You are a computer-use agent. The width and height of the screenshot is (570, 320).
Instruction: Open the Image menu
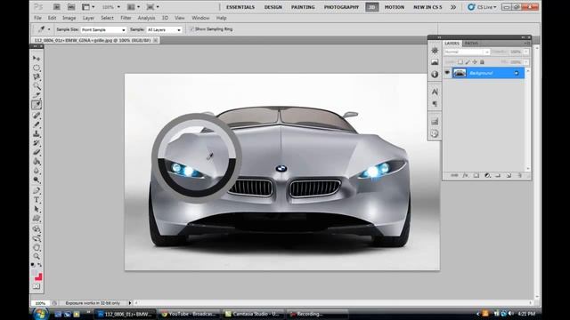click(69, 18)
